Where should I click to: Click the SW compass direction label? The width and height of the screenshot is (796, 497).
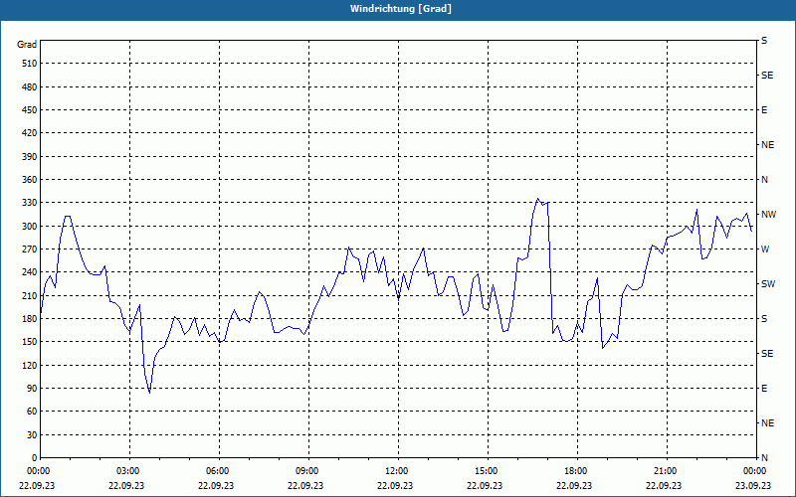(768, 284)
